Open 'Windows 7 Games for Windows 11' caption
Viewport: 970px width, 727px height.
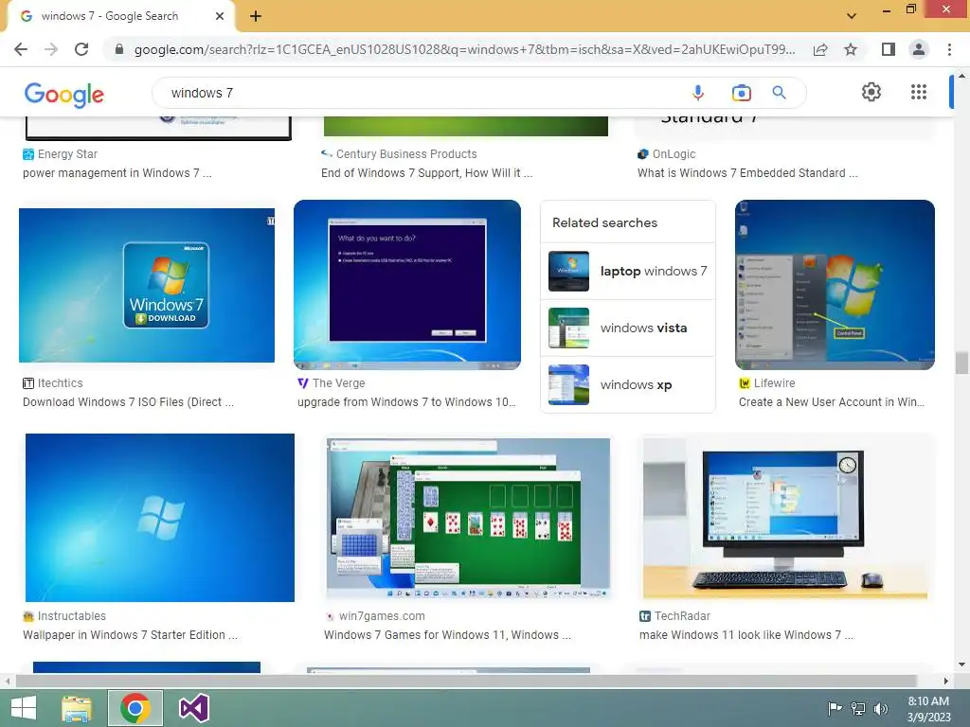447,635
